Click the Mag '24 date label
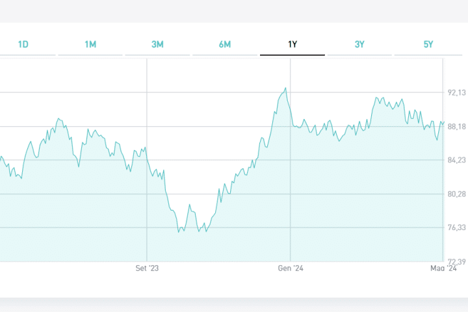Screen dimensions: 468x312 [x=443, y=268]
